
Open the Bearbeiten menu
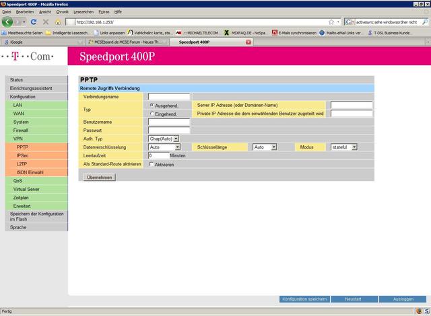pyautogui.click(x=25, y=12)
